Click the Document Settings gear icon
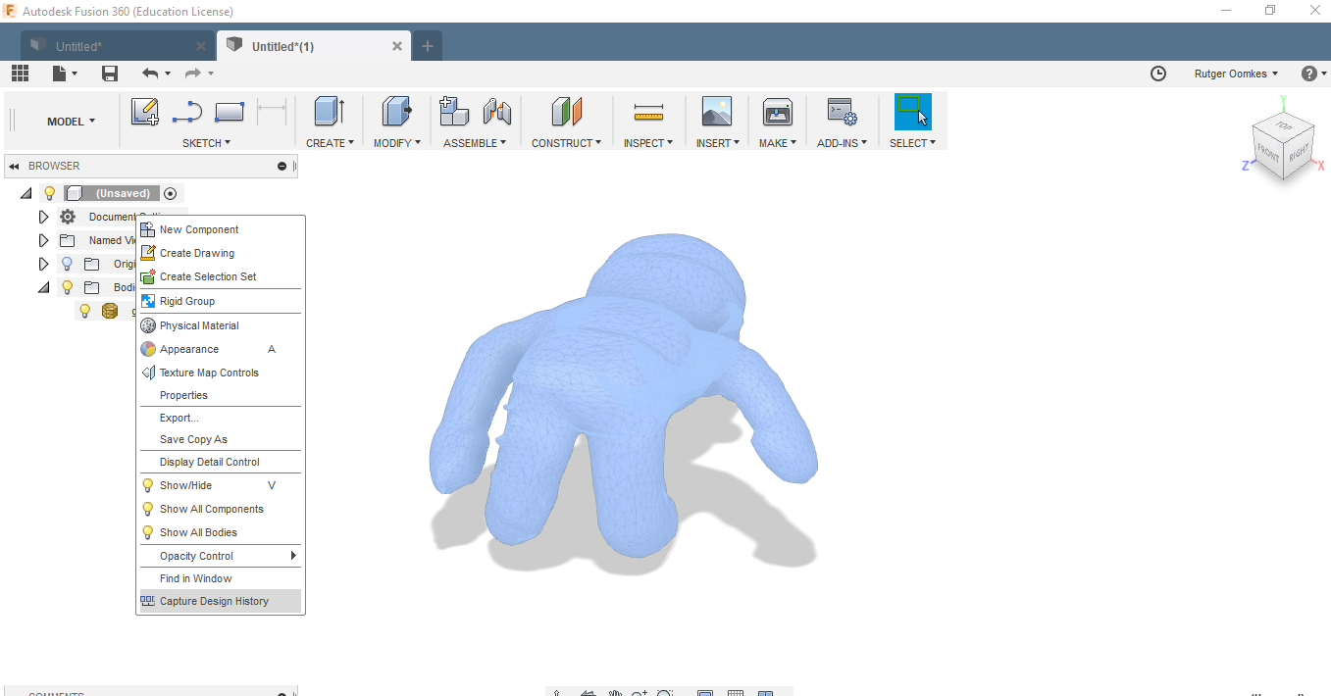The width and height of the screenshot is (1331, 696). [68, 217]
